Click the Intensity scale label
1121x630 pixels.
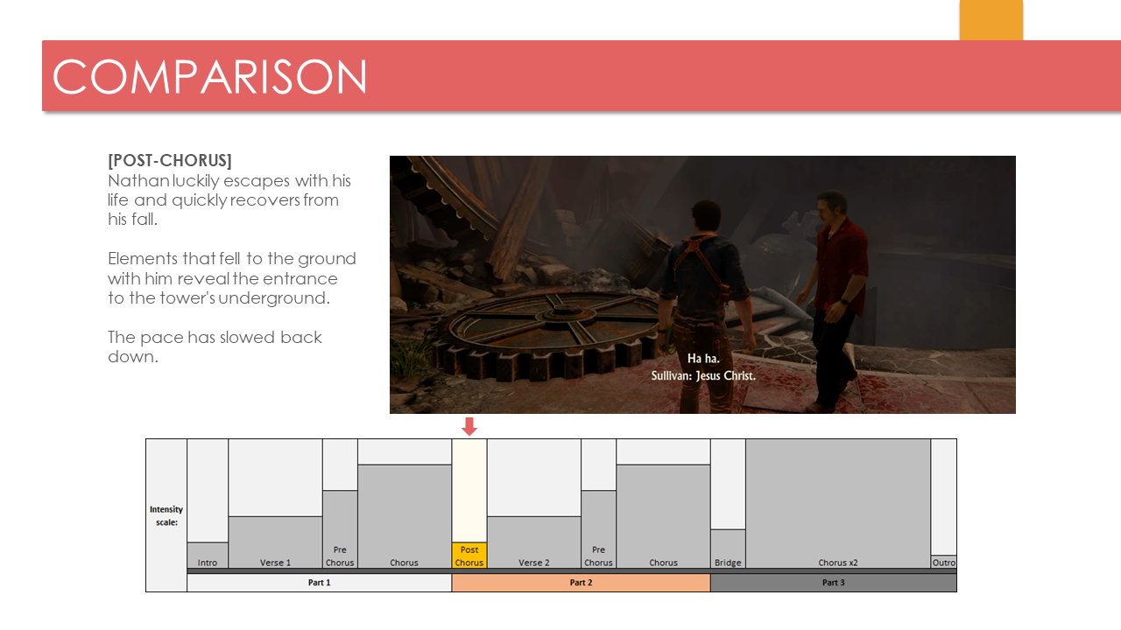(x=166, y=515)
